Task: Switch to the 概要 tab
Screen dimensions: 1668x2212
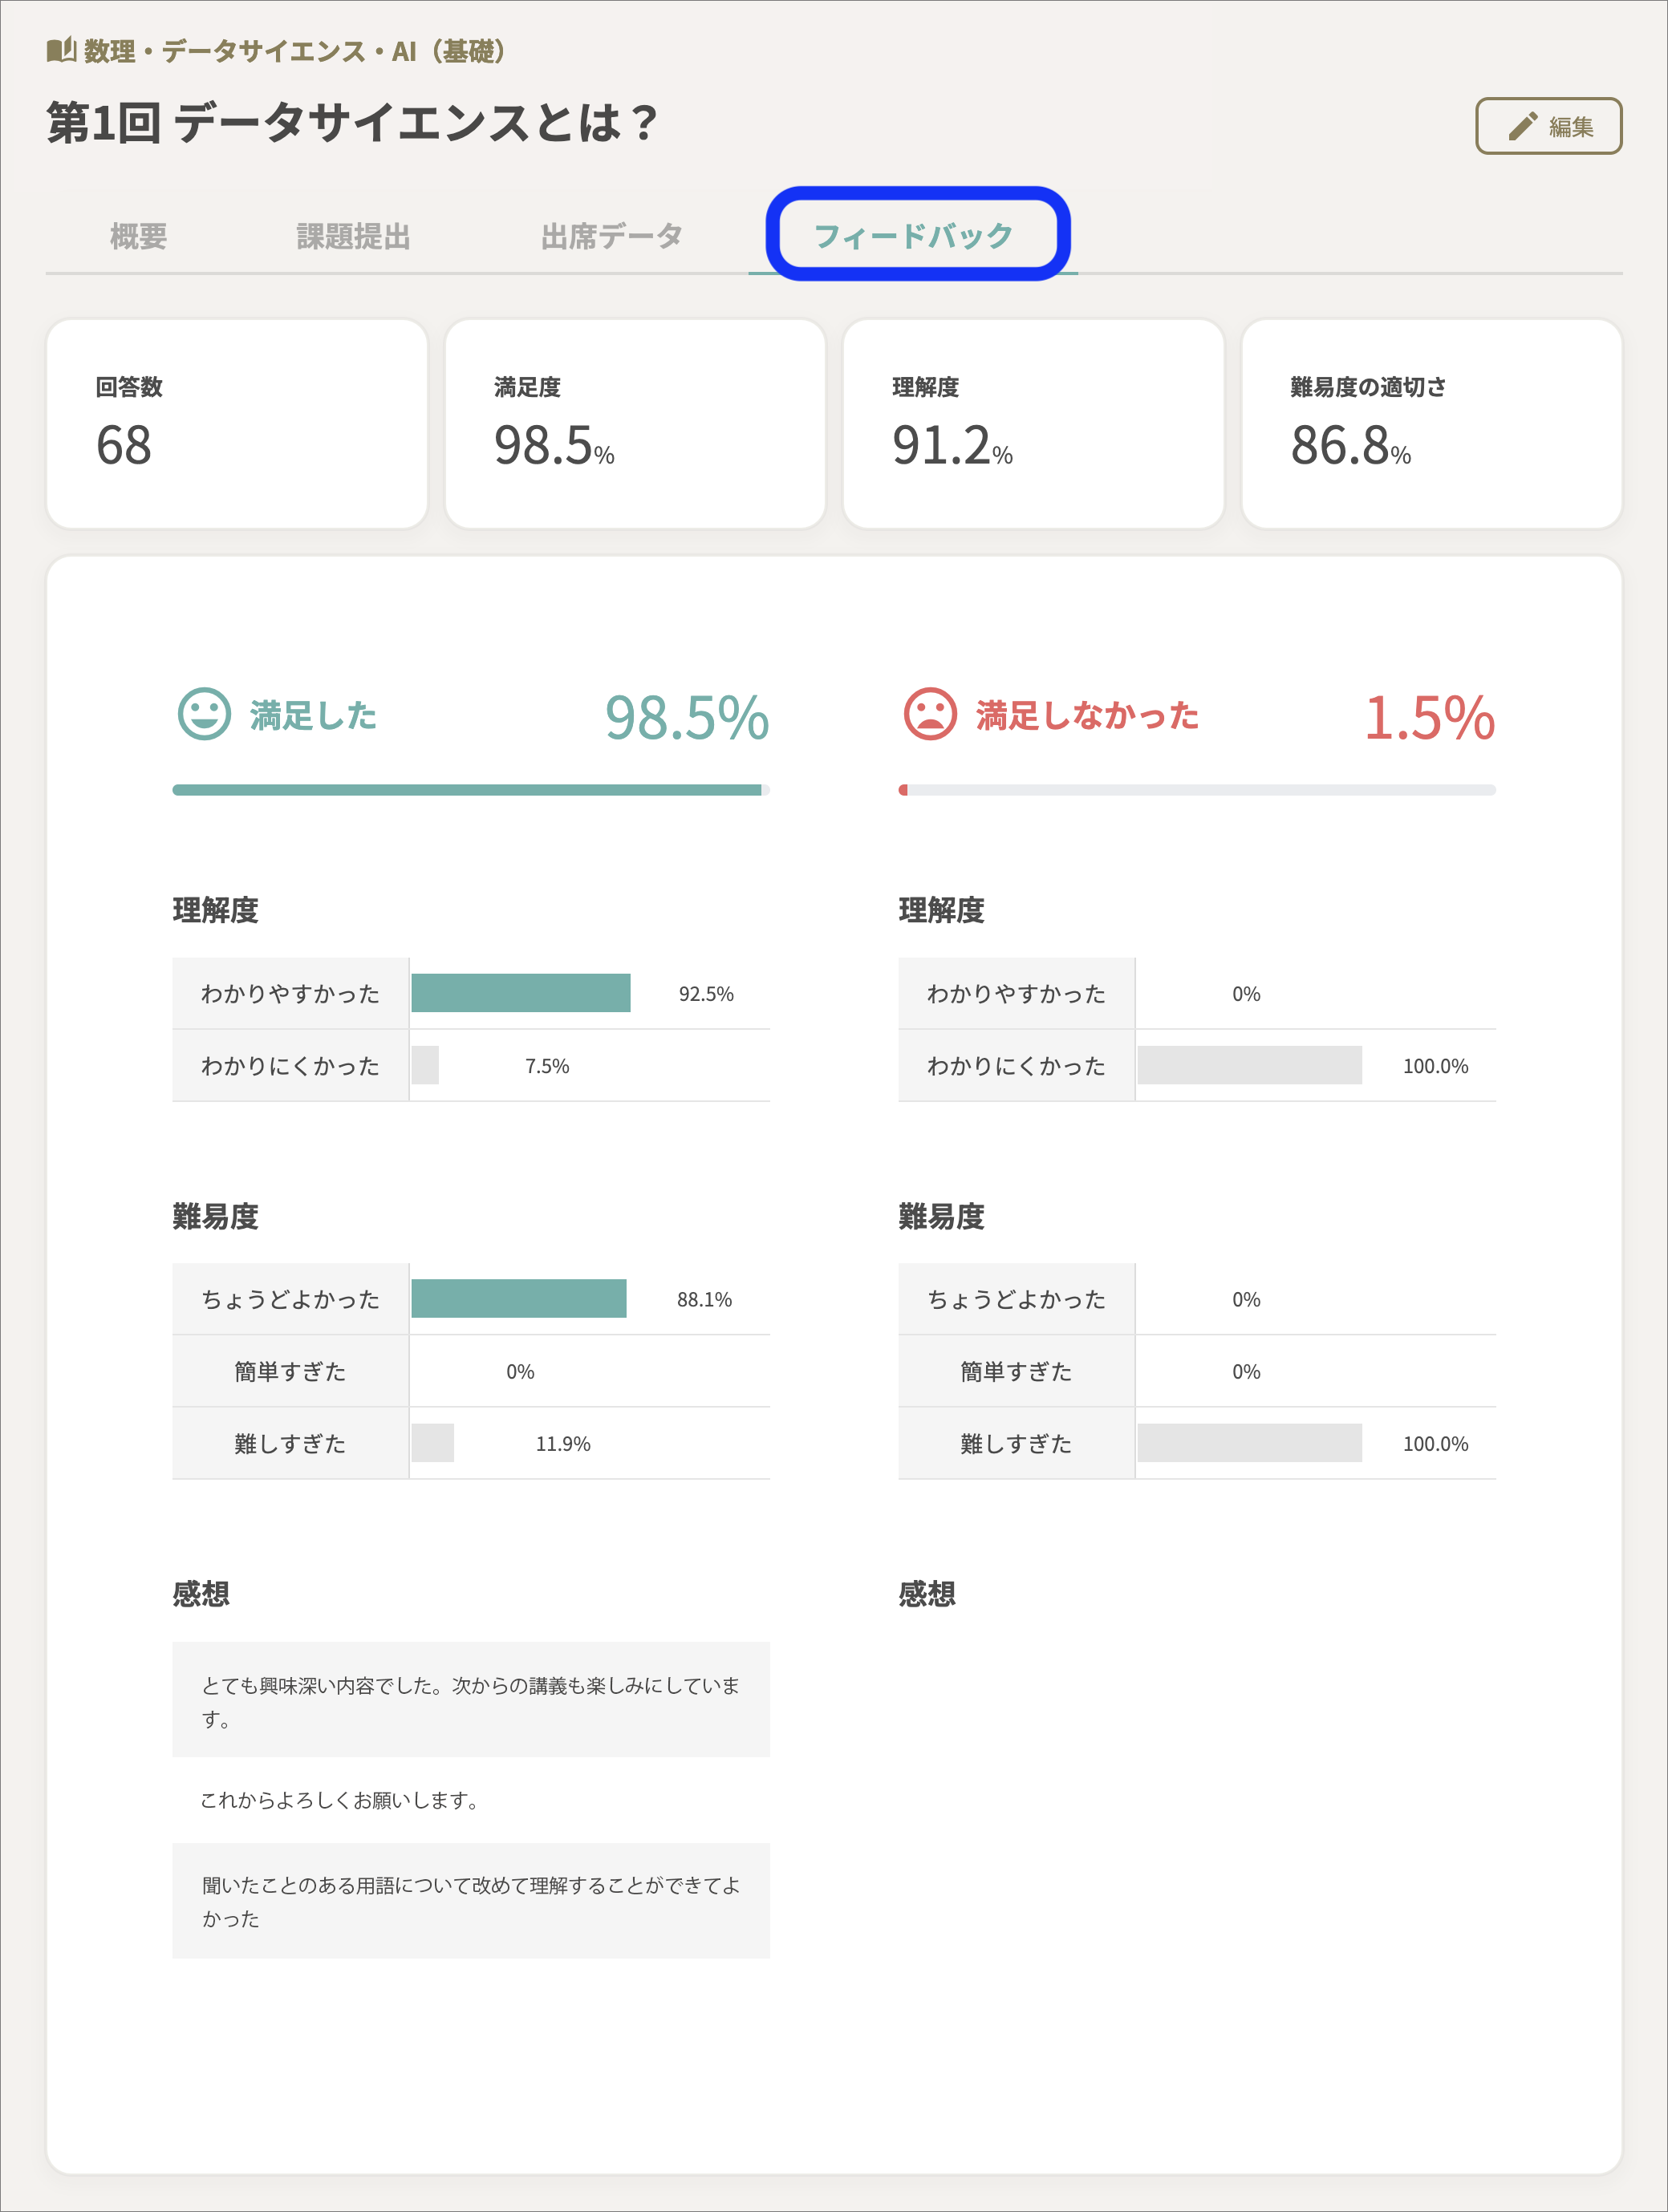Action: tap(138, 237)
